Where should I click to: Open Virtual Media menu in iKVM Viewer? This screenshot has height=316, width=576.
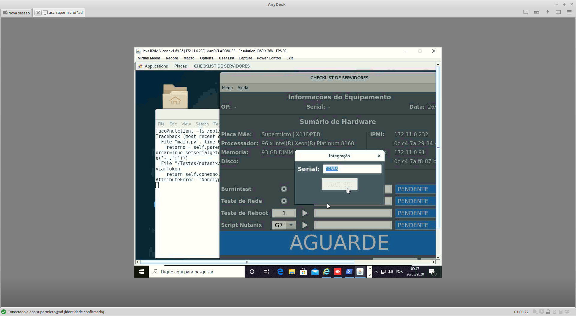pos(149,58)
